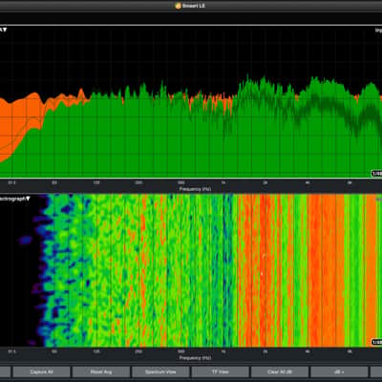Click the partially visible rightmost bottom button
The image size is (382, 382).
(x=376, y=371)
